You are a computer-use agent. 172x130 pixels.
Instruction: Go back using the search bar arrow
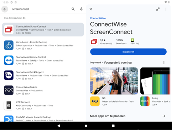pyautogui.click(x=5, y=9)
